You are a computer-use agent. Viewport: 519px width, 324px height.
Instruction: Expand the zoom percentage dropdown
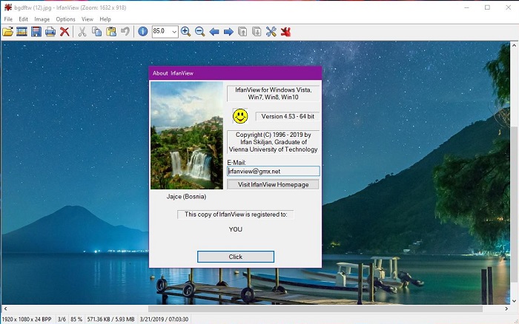pyautogui.click(x=174, y=32)
